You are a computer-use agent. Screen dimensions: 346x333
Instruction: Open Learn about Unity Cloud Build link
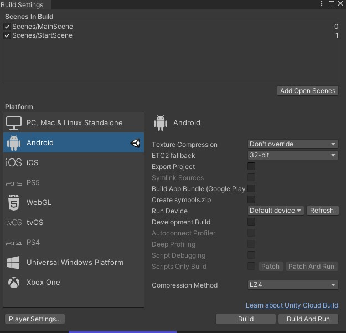pyautogui.click(x=292, y=305)
